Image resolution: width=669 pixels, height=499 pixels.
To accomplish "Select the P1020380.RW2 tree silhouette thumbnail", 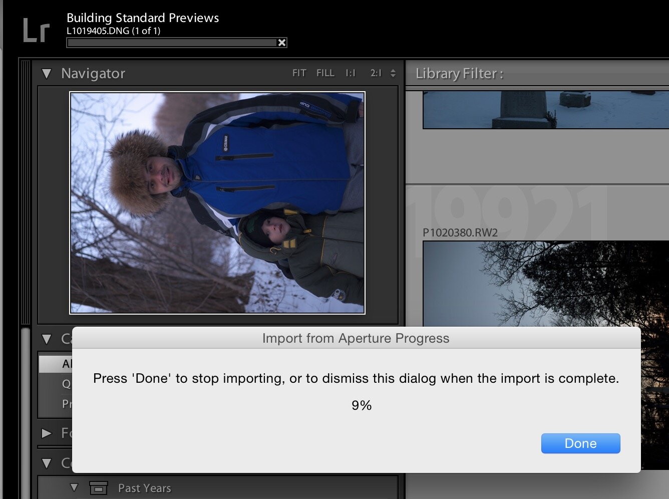I will pyautogui.click(x=546, y=284).
